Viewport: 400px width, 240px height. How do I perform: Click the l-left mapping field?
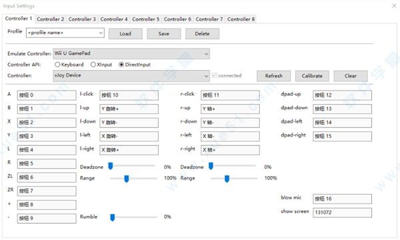(129, 136)
